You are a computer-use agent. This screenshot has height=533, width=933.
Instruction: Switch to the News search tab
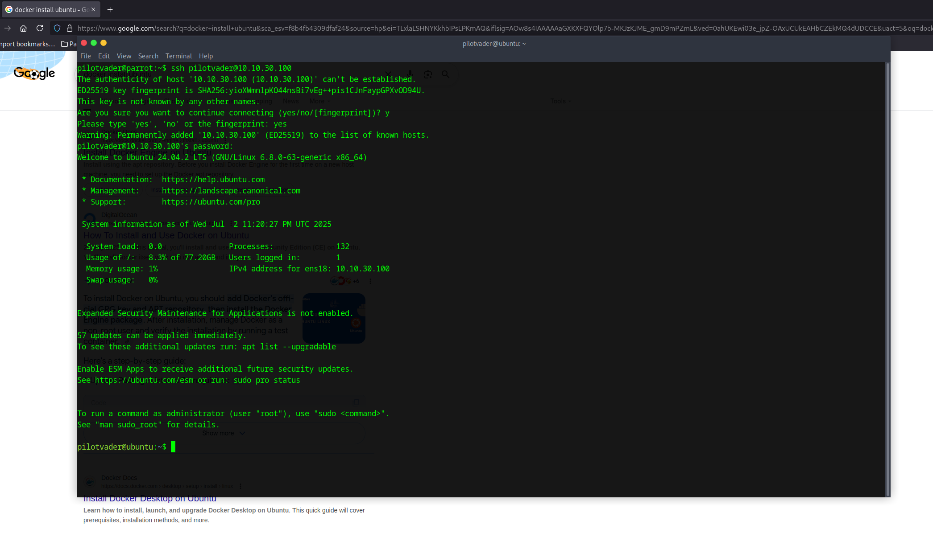tap(290, 101)
